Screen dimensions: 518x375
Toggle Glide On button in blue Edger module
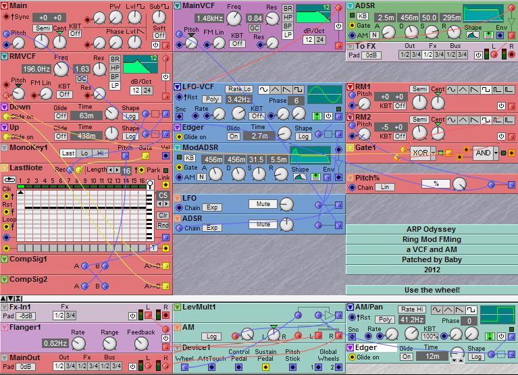coord(233,136)
